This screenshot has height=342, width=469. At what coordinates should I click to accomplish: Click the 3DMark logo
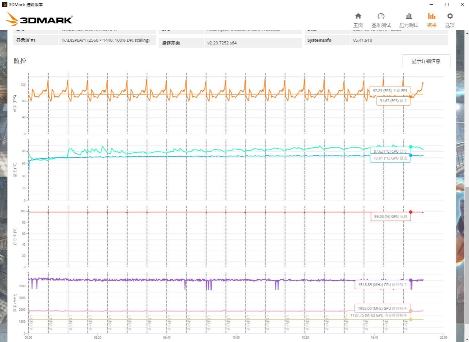tap(39, 19)
